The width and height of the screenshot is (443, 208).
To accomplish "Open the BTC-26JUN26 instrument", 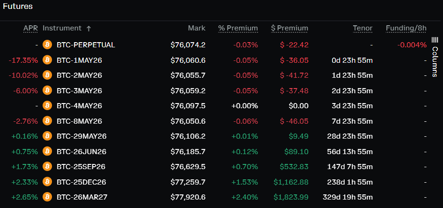I will point(81,152).
